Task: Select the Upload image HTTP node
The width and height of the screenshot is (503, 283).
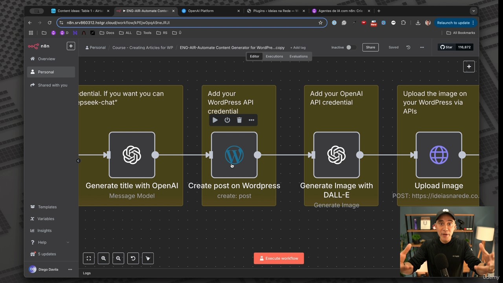Action: tap(439, 155)
